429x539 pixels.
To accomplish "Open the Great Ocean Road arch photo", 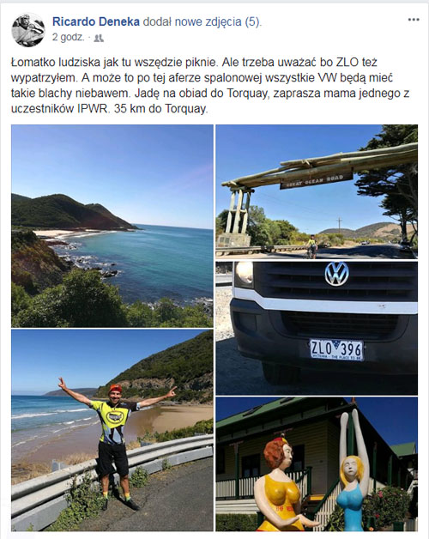I will [317, 191].
